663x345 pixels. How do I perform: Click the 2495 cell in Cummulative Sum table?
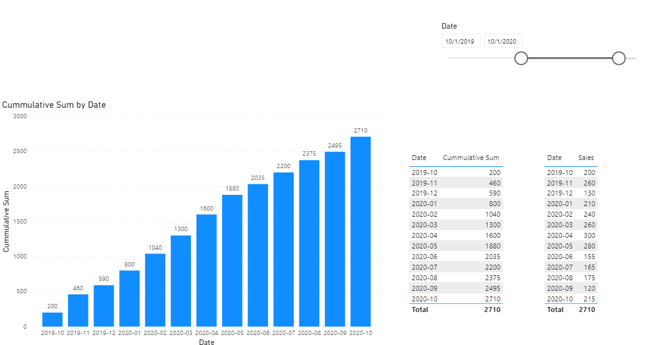pos(493,288)
